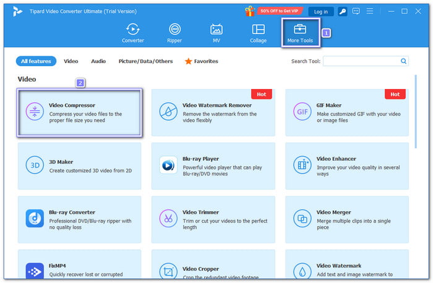The width and height of the screenshot is (433, 283).
Task: Click the Search Tool input field
Action: [361, 61]
